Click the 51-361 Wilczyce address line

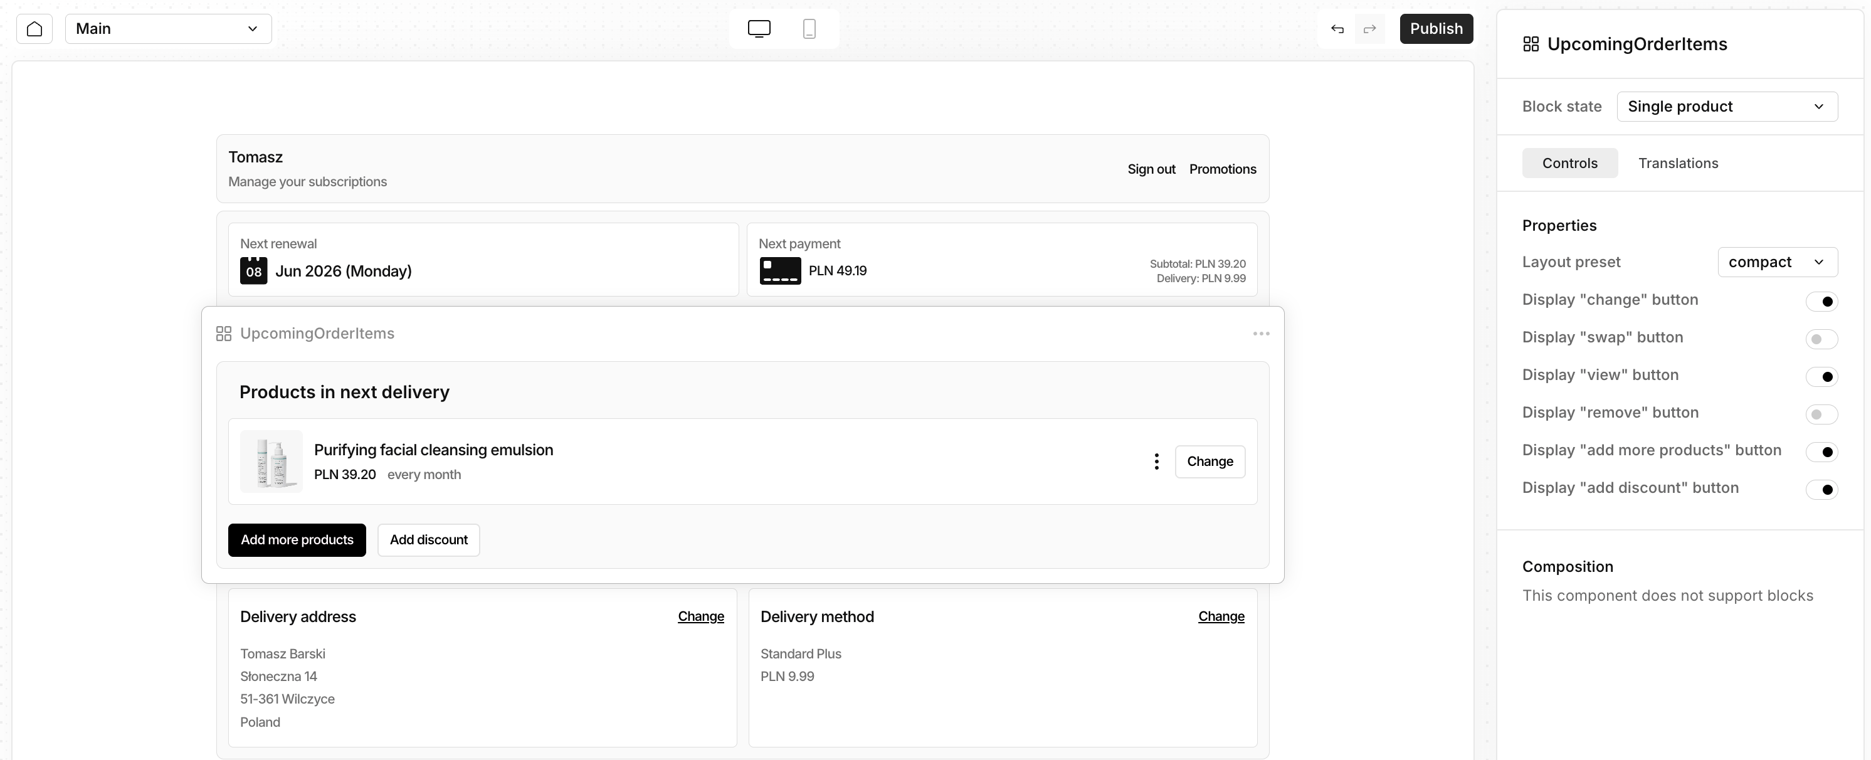(288, 699)
